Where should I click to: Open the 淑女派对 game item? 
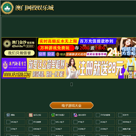[82, 115]
